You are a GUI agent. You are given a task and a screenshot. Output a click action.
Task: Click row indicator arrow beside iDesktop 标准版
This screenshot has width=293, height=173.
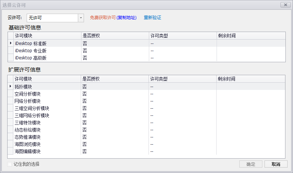click(x=11, y=43)
